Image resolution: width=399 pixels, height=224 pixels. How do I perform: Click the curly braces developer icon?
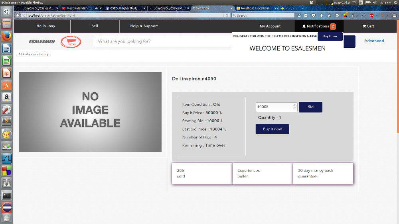364,16
